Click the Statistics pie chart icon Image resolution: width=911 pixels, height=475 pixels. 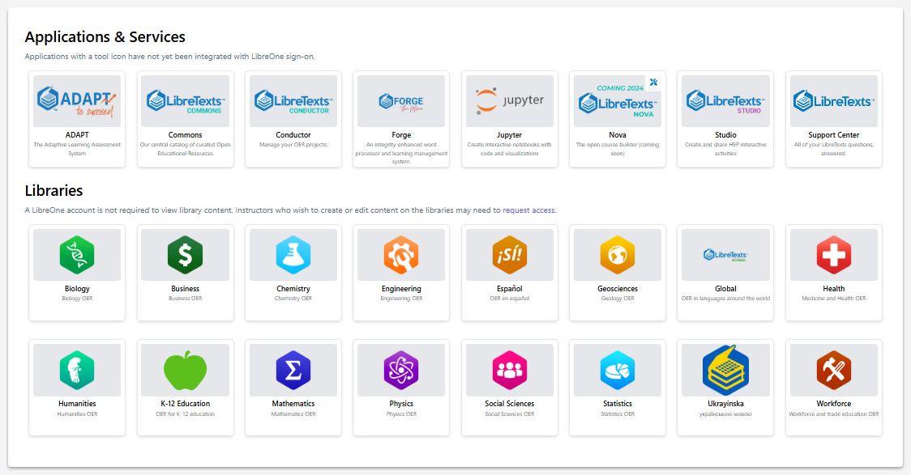(617, 370)
